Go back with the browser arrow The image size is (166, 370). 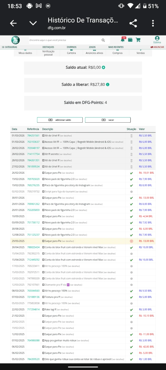pos(13,23)
